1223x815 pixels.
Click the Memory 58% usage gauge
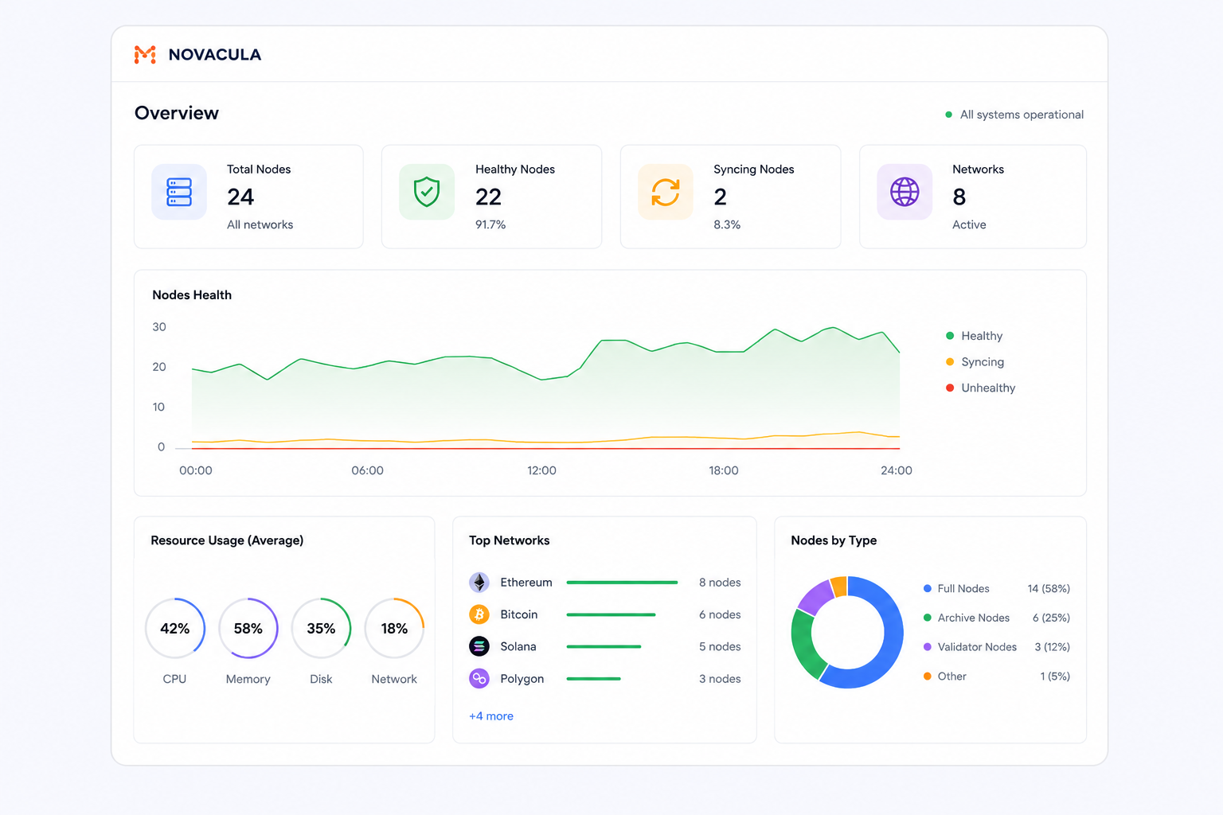[248, 628]
